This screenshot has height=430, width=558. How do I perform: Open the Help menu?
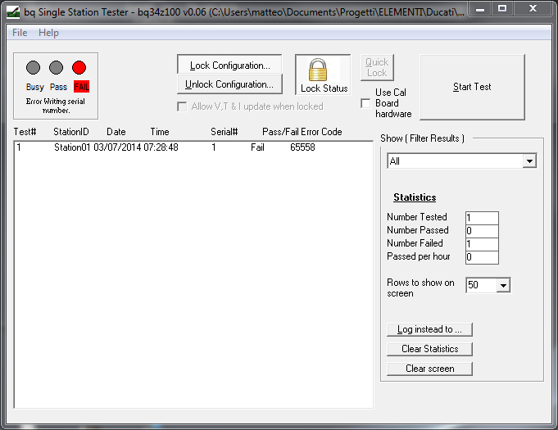(x=49, y=33)
